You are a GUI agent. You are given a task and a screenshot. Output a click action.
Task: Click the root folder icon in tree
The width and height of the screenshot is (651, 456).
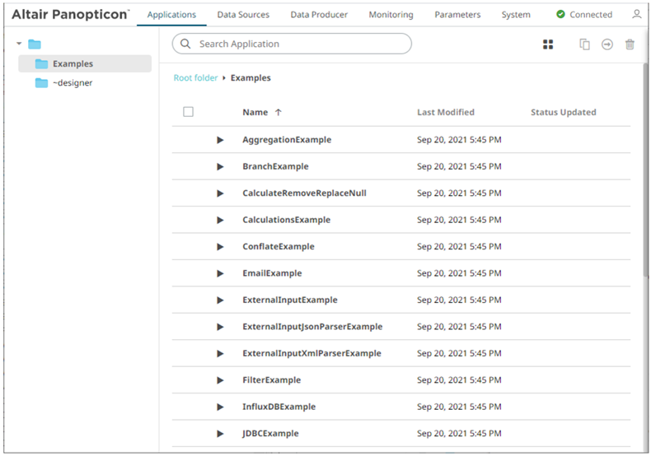[x=34, y=44]
